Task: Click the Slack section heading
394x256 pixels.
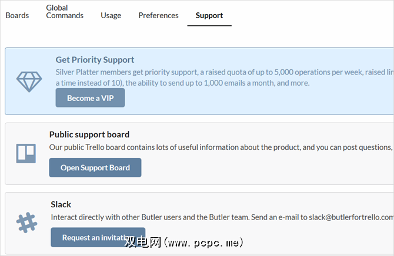Action: coord(61,204)
